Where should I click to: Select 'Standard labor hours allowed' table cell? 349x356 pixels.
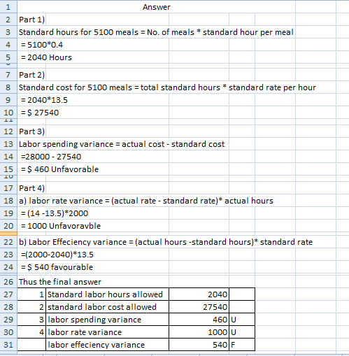[x=107, y=294]
